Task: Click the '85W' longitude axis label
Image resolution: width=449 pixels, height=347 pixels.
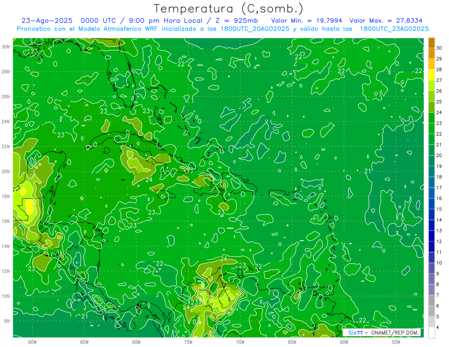Action: [x=84, y=342]
